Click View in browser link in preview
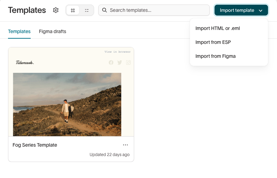The width and height of the screenshot is (277, 178). tap(117, 52)
